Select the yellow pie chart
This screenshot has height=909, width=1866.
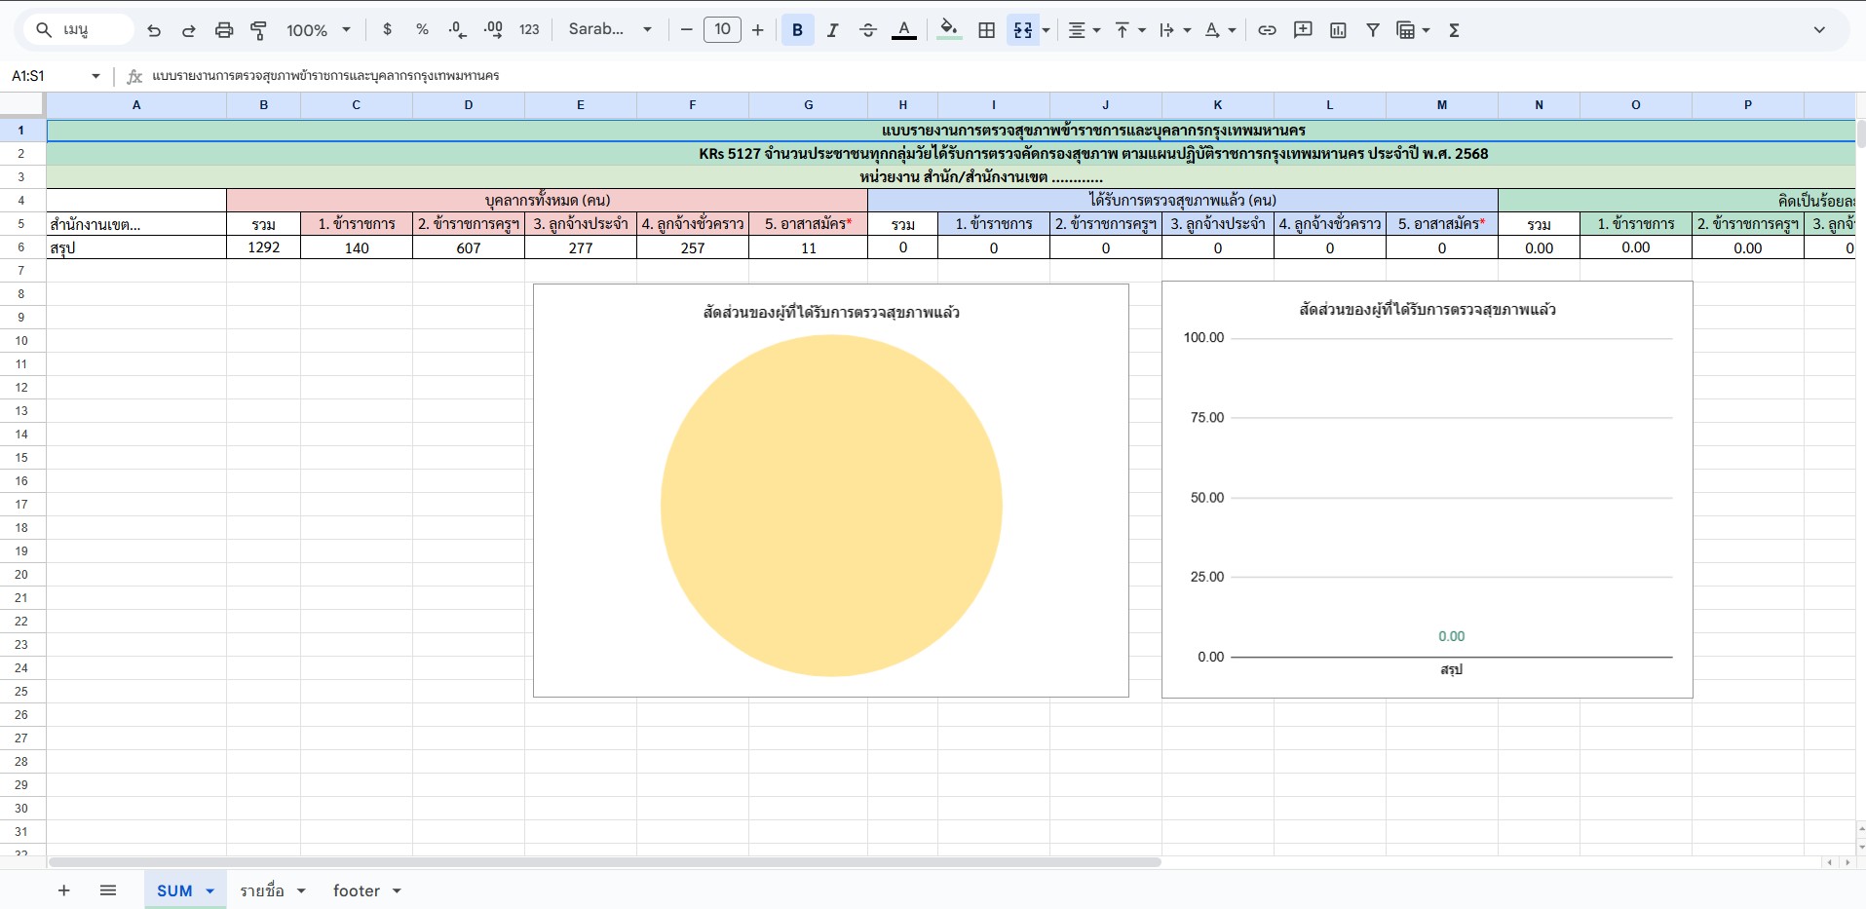(831, 505)
